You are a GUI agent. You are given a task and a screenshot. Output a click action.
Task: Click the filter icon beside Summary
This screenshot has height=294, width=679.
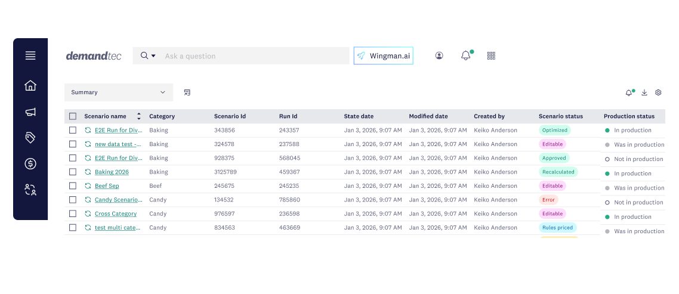click(187, 92)
